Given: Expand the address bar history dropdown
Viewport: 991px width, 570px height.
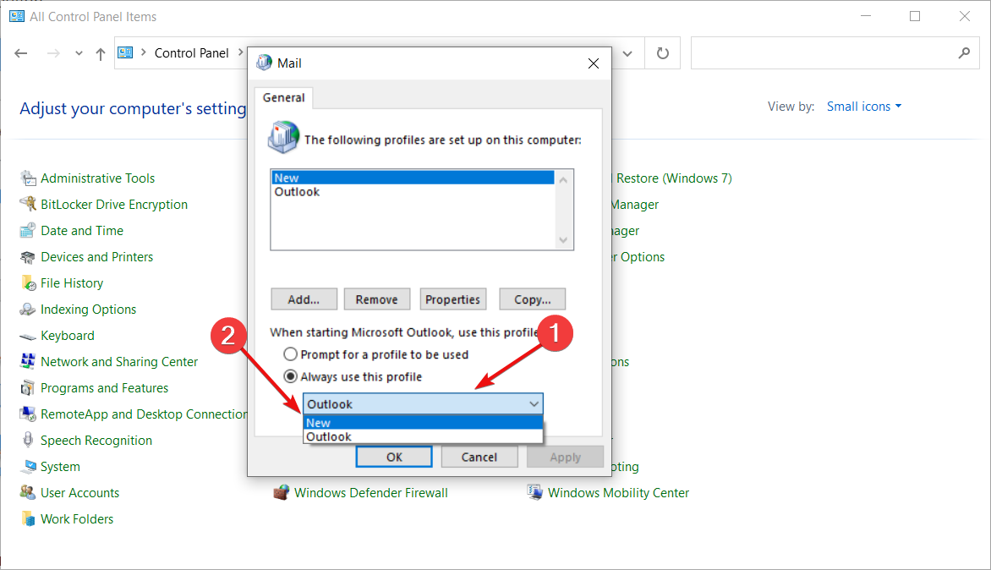Looking at the screenshot, I should point(627,54).
